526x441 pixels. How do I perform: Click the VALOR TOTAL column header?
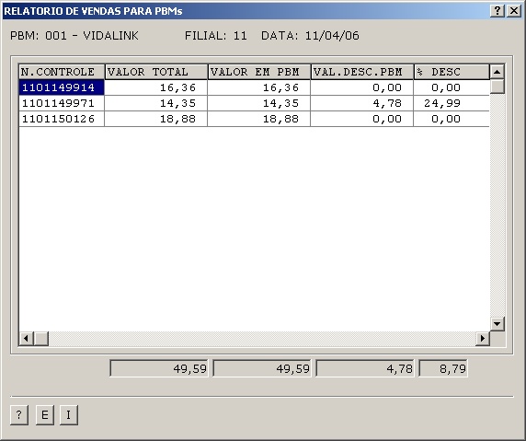tap(156, 72)
